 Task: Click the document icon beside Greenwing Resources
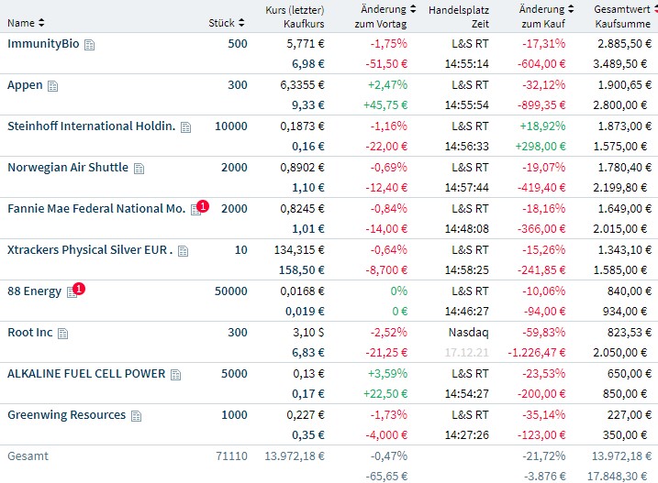click(137, 416)
